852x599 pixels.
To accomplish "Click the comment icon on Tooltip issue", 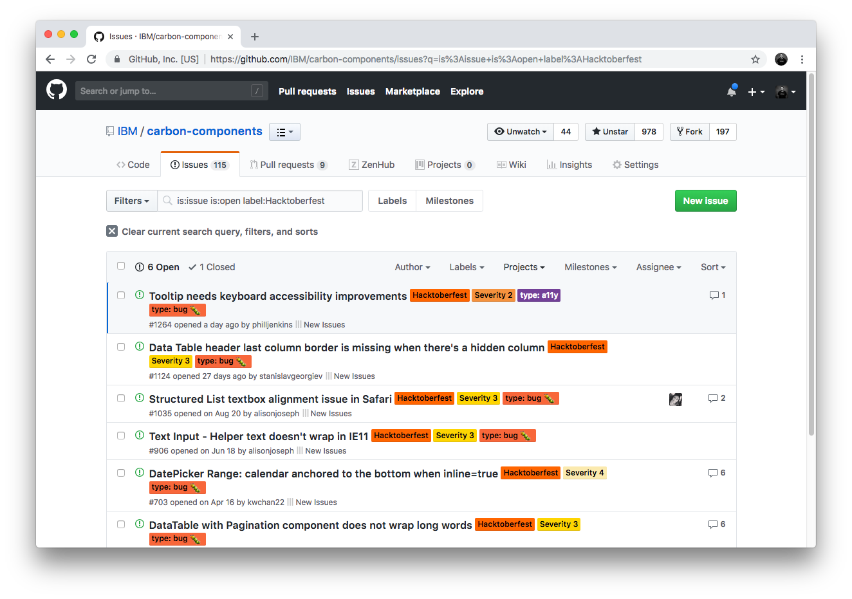I will [714, 295].
